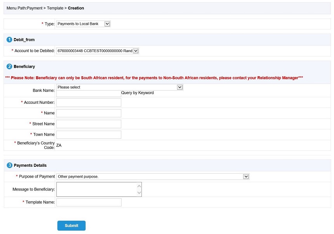
Task: Focus the Template Name input field
Action: click(89, 202)
